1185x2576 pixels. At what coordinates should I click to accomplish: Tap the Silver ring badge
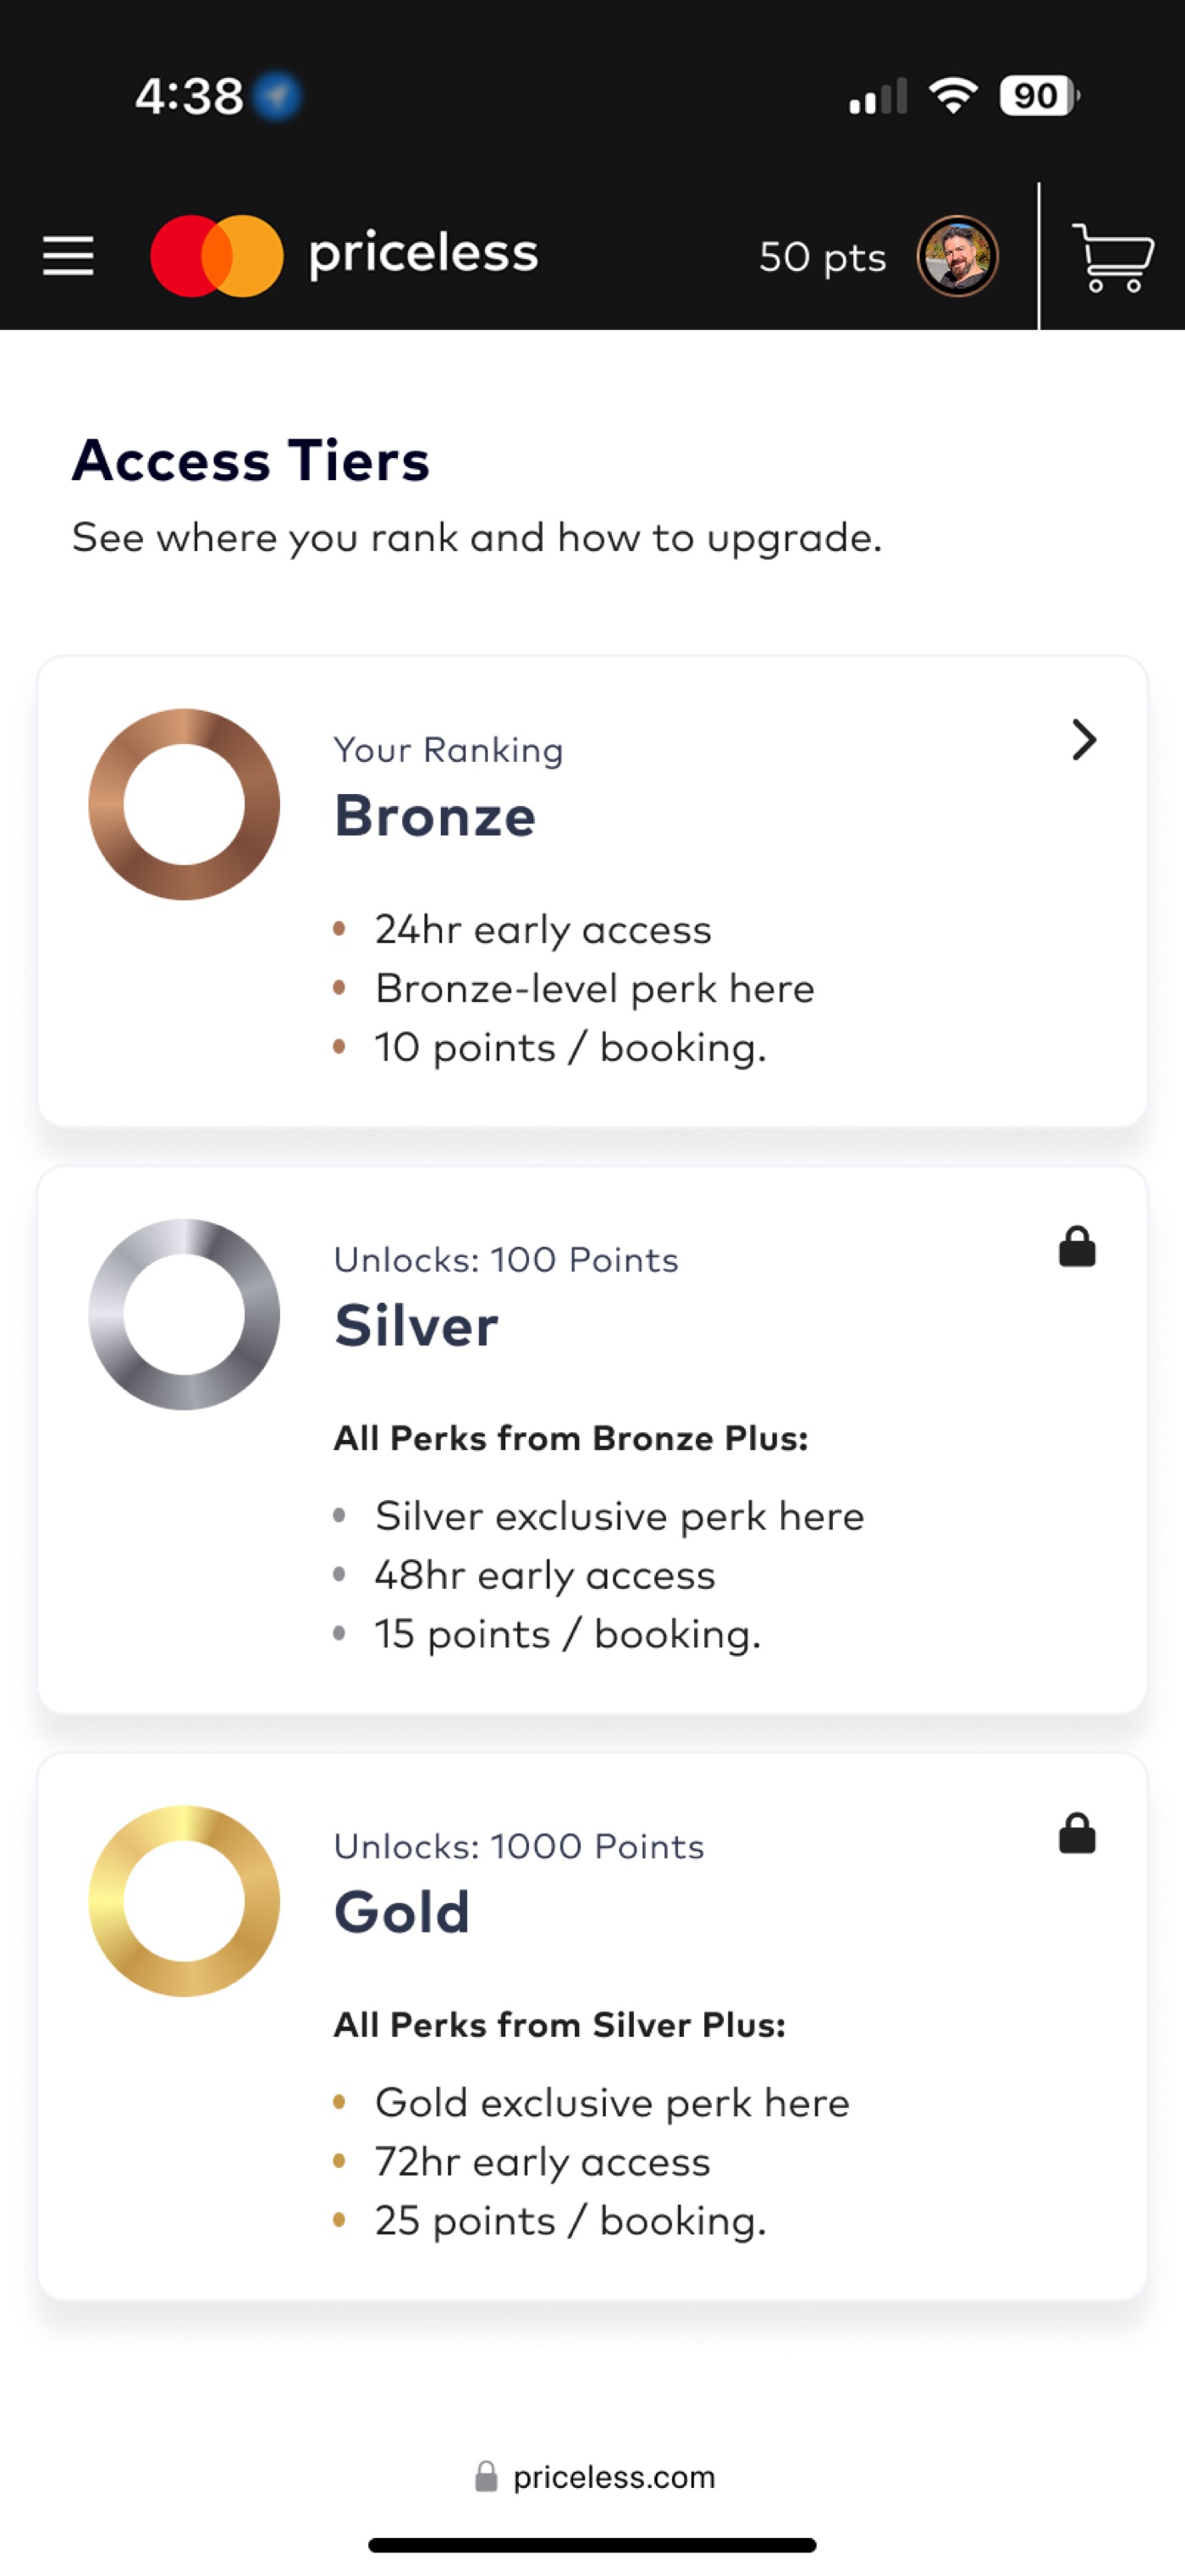click(184, 1314)
